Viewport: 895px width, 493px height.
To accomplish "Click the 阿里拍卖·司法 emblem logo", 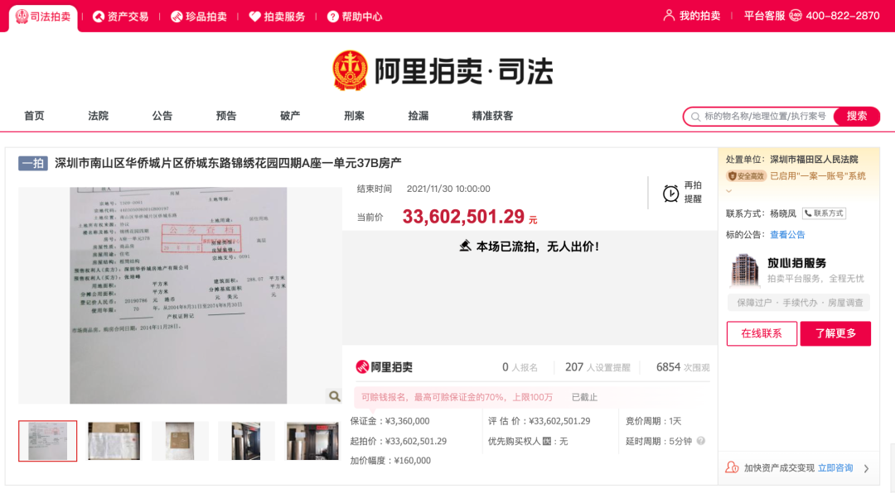I will 350,70.
